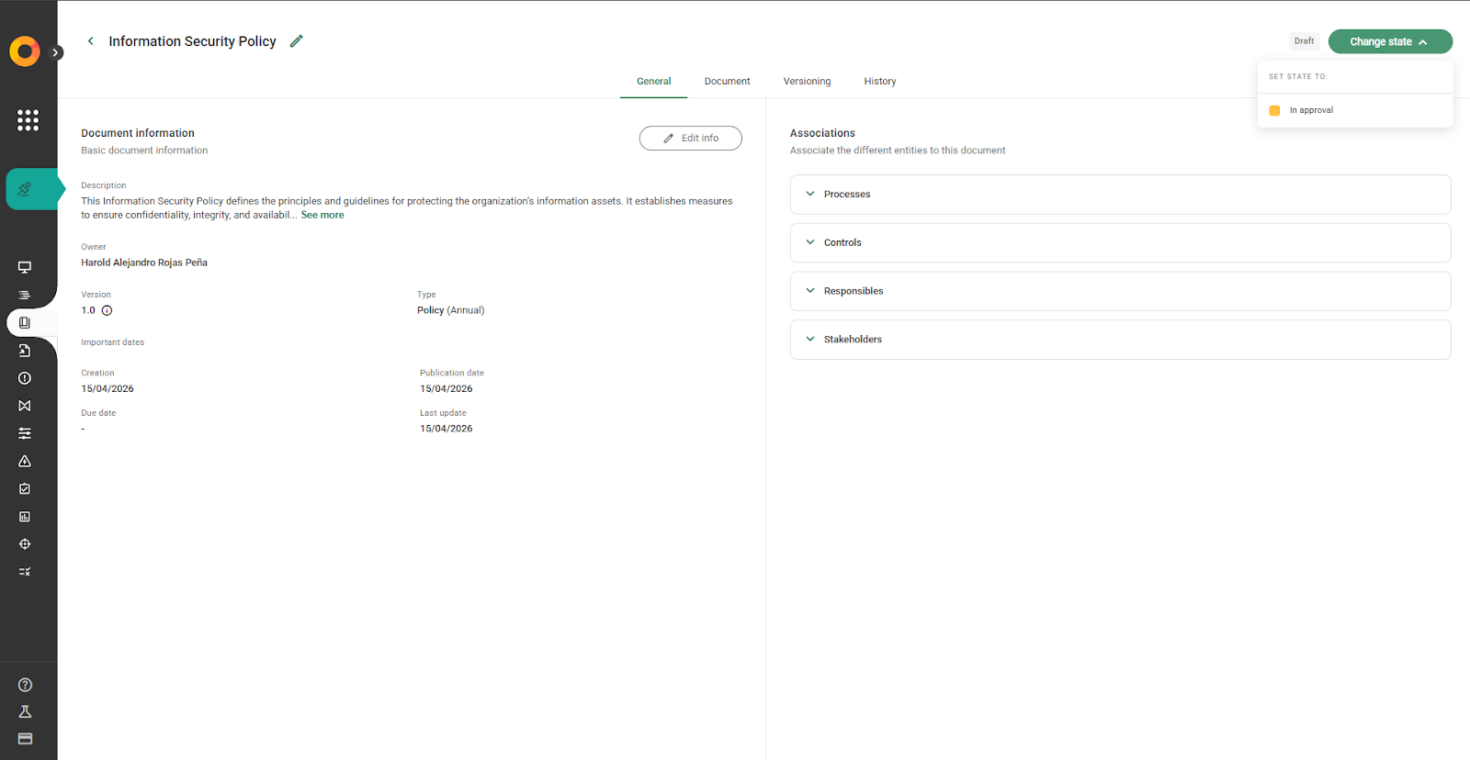Go back using the left chevron arrow
The image size is (1470, 760).
click(x=90, y=41)
